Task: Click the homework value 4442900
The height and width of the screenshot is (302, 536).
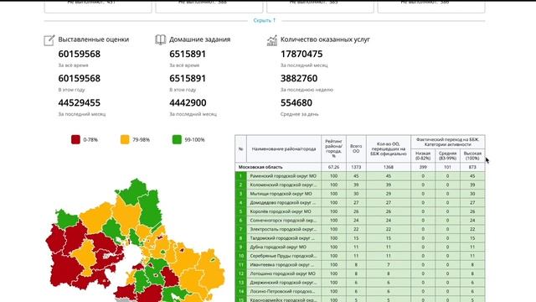Action: coord(188,102)
